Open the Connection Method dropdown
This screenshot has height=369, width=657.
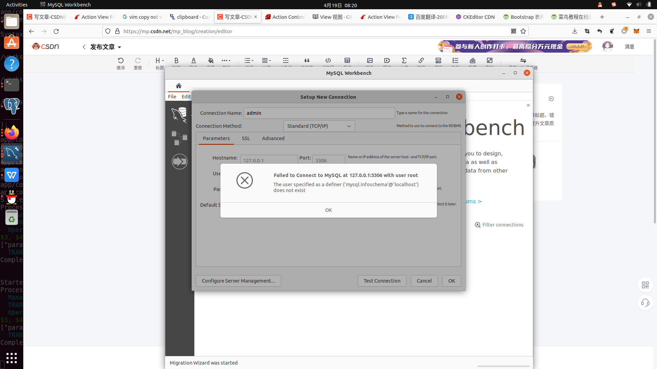point(319,126)
